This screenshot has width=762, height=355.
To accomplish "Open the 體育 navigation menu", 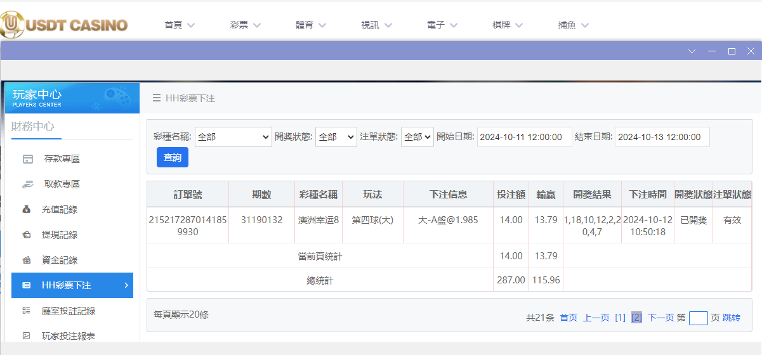I will tap(311, 25).
